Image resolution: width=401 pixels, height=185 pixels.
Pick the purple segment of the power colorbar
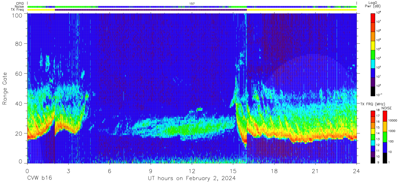click(373, 82)
